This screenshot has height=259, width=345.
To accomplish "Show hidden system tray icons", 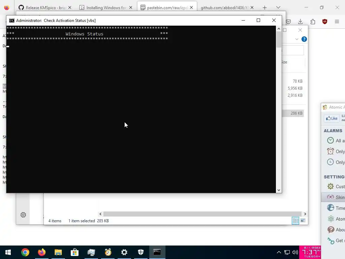I will point(279,252).
